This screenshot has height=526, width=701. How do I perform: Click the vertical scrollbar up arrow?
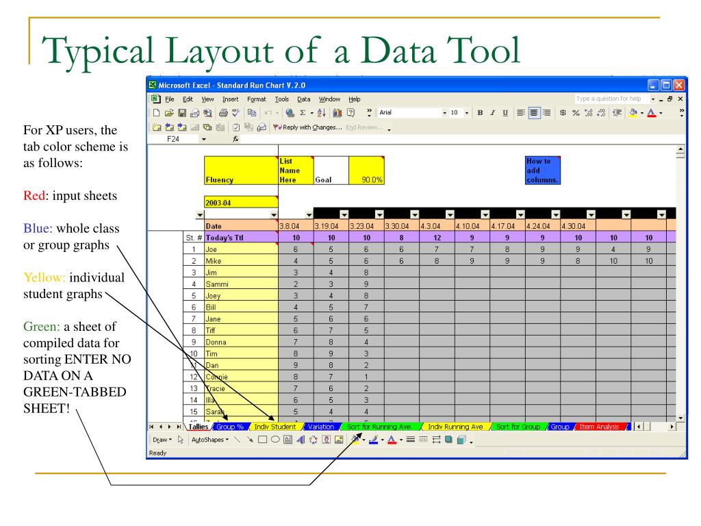[x=680, y=149]
